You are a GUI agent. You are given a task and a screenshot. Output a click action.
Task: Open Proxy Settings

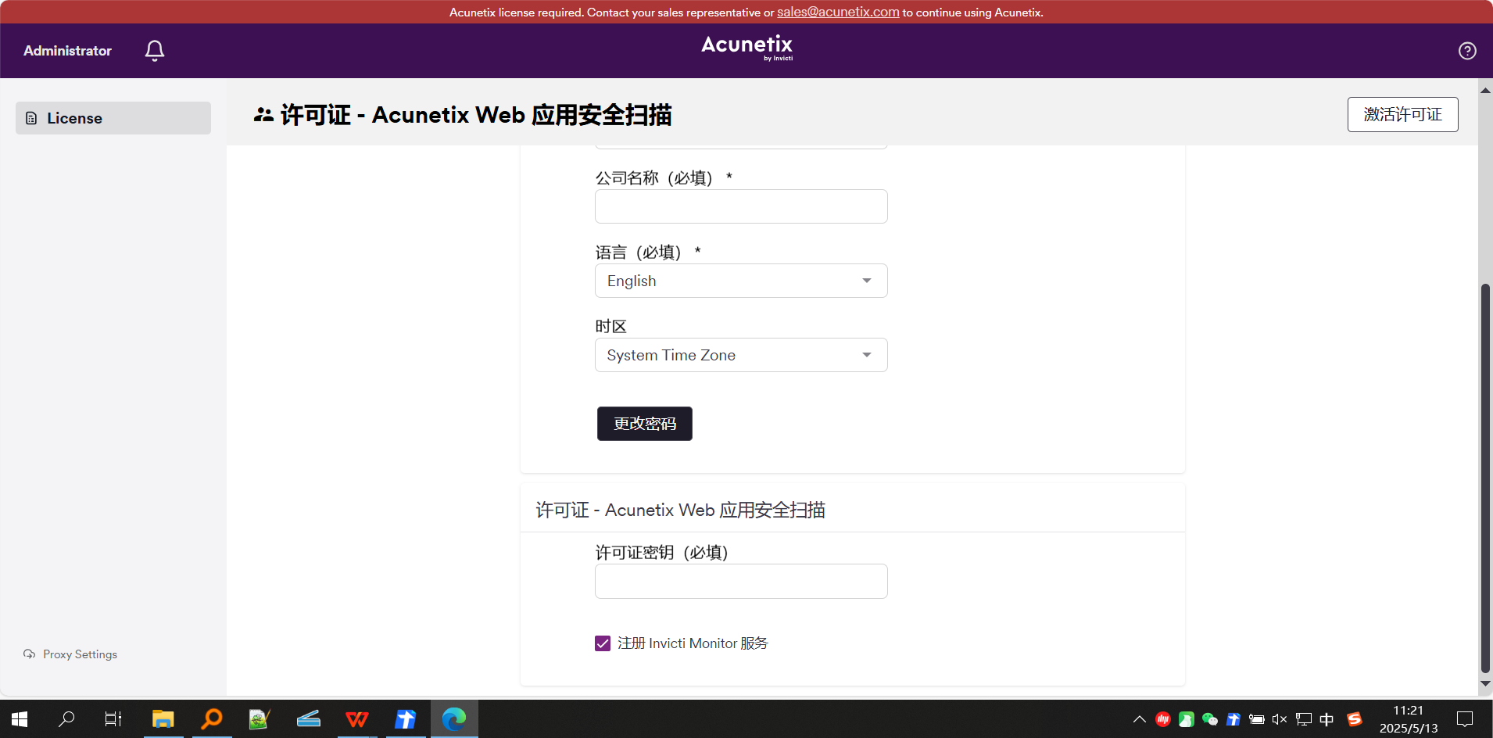[x=70, y=654]
